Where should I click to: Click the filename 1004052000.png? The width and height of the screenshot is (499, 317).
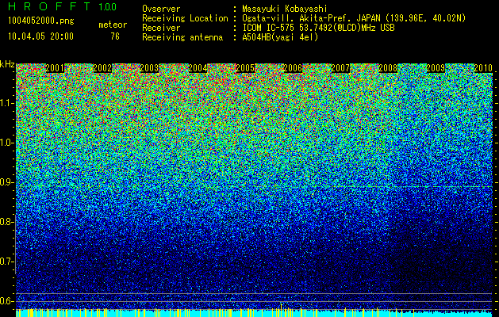pos(41,21)
